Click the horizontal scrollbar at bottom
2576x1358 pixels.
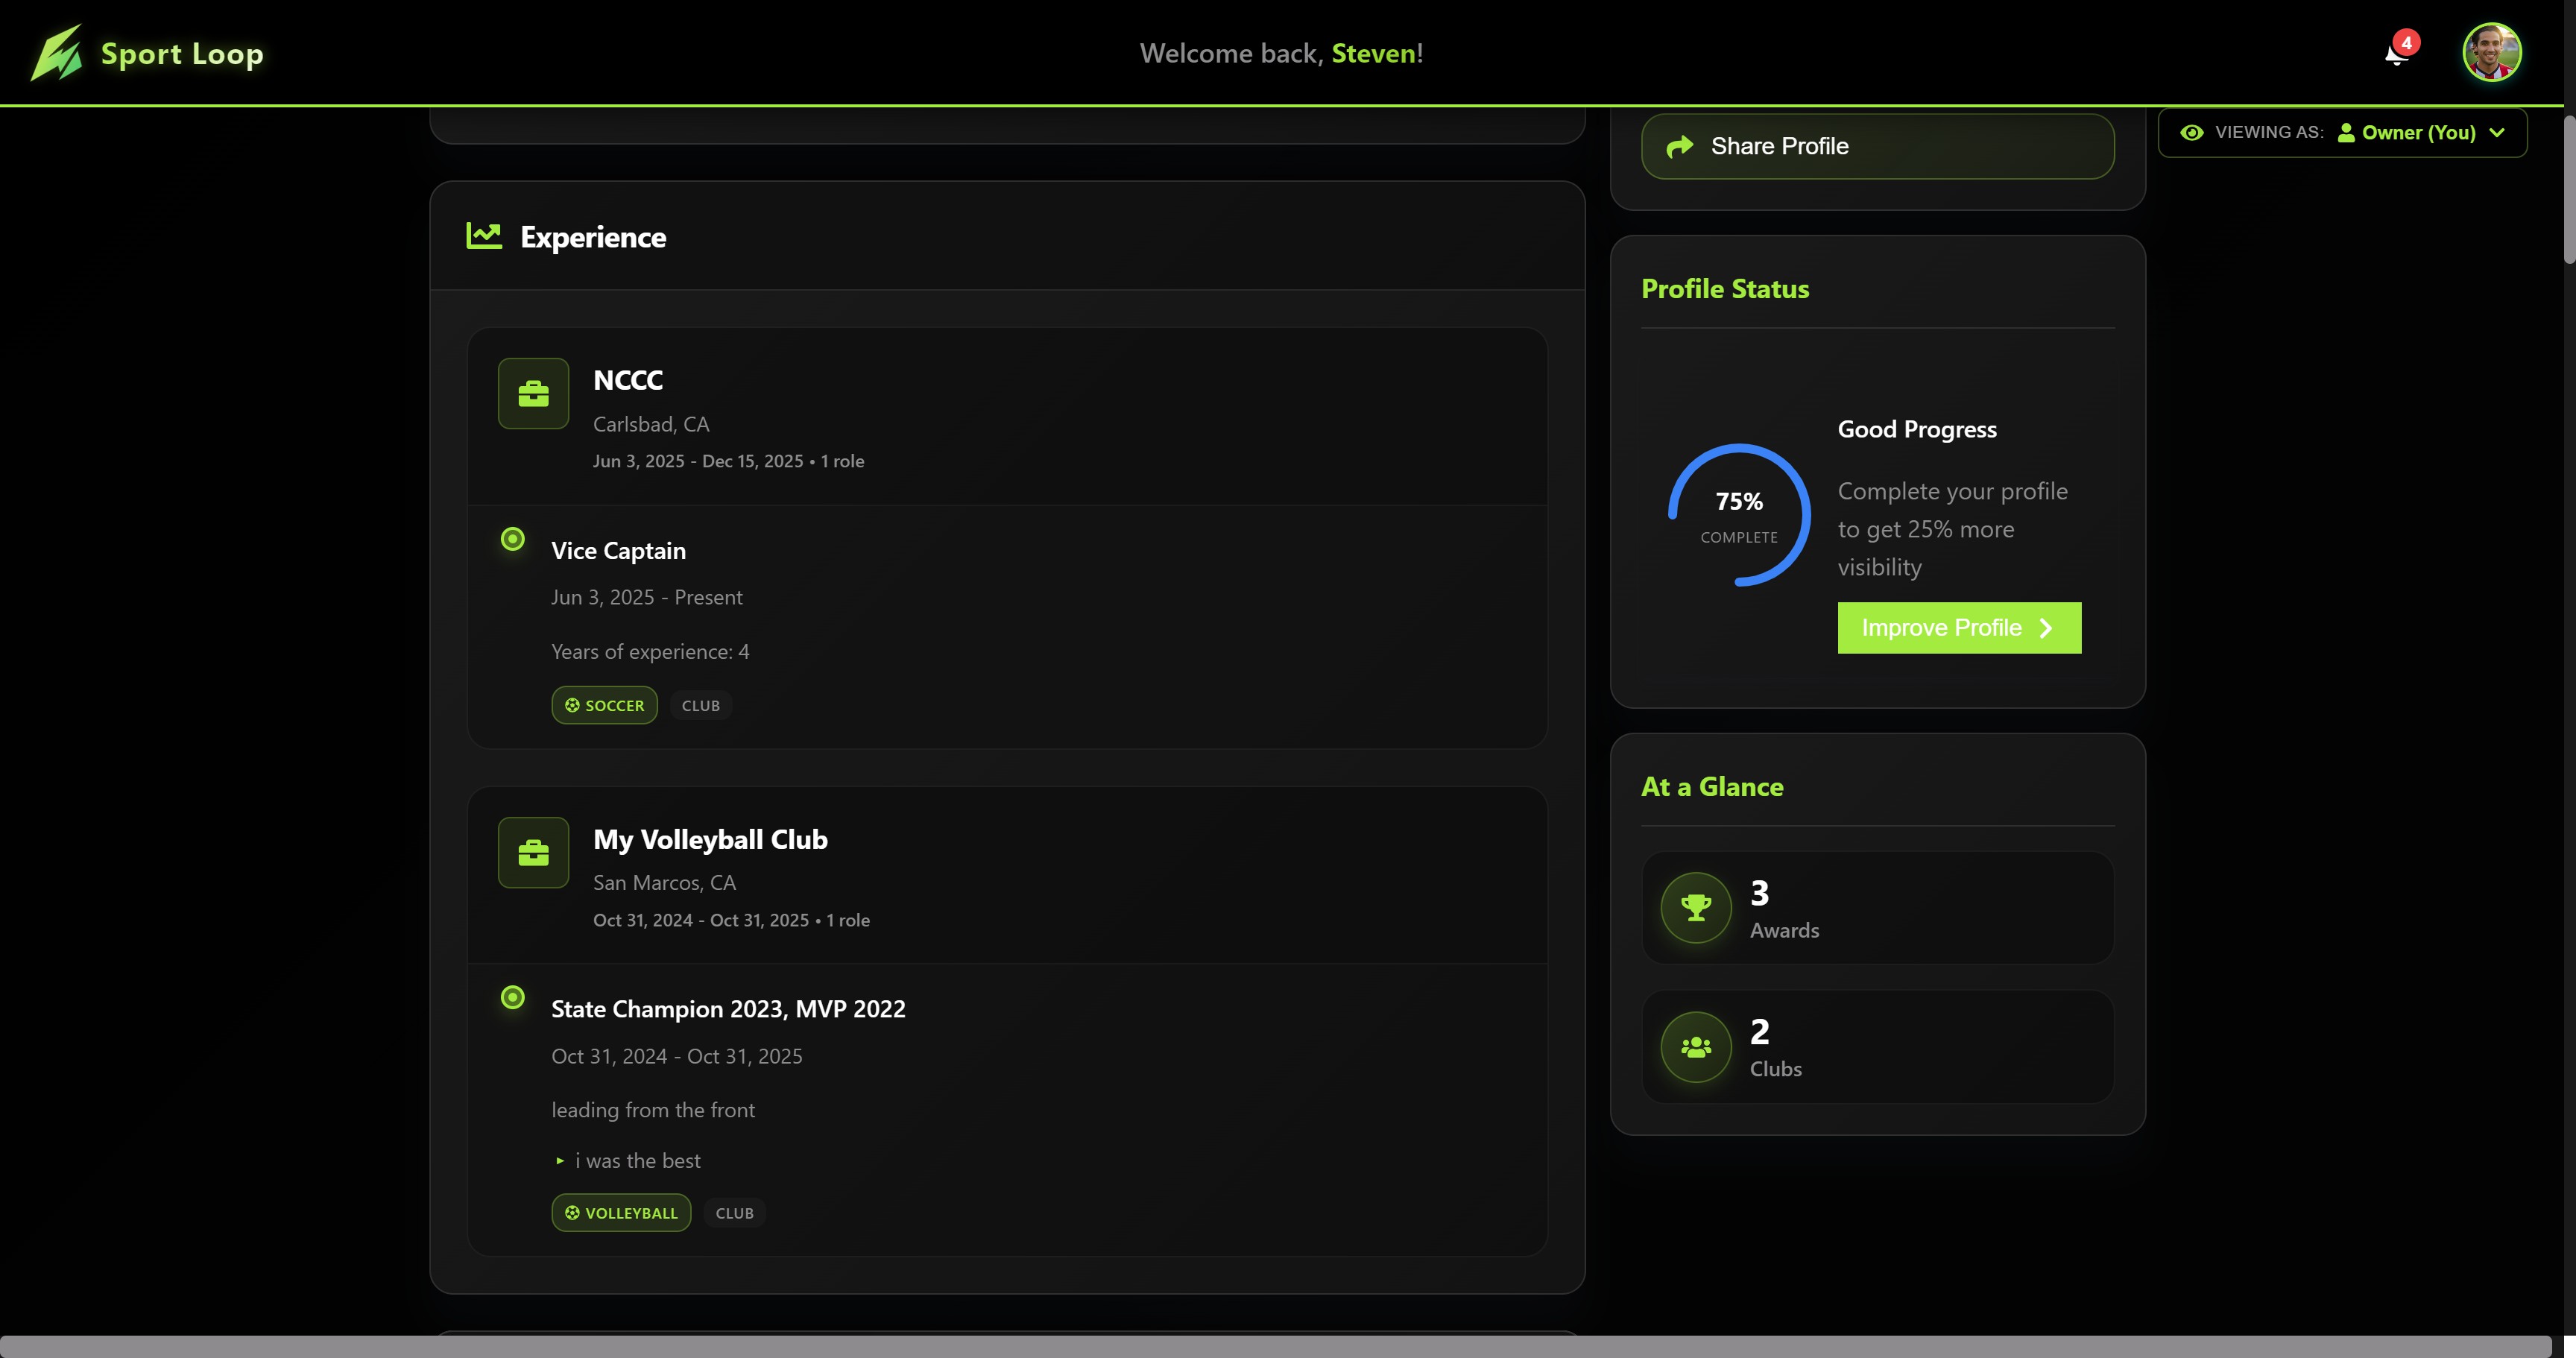[x=1275, y=1346]
